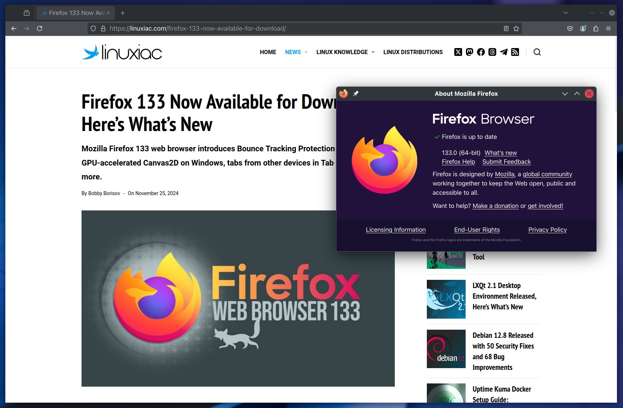
Task: Click the version text 133.0 (64-bit)
Action: (x=461, y=153)
